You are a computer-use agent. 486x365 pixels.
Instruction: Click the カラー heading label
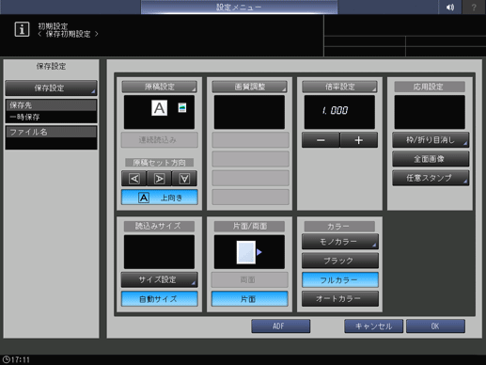(x=339, y=227)
